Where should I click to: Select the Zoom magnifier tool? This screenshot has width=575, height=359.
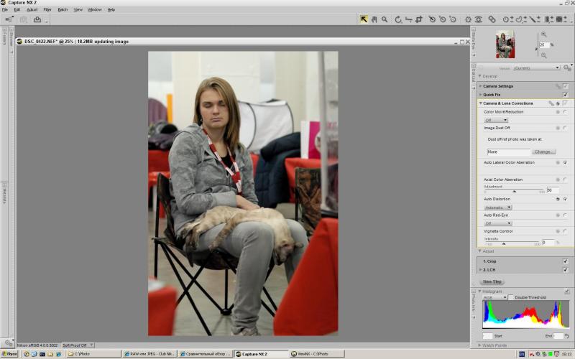coord(385,19)
